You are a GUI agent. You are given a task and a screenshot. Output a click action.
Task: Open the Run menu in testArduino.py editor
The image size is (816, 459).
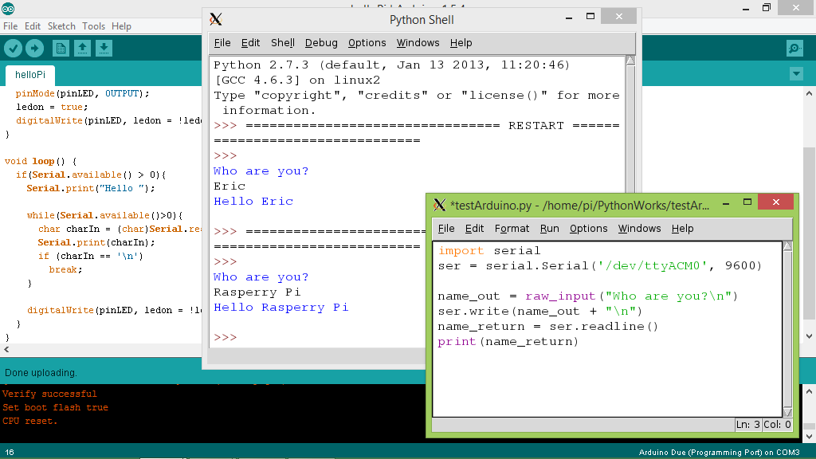click(550, 229)
